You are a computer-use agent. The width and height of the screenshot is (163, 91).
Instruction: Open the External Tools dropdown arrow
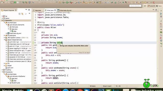tap(73, 3)
